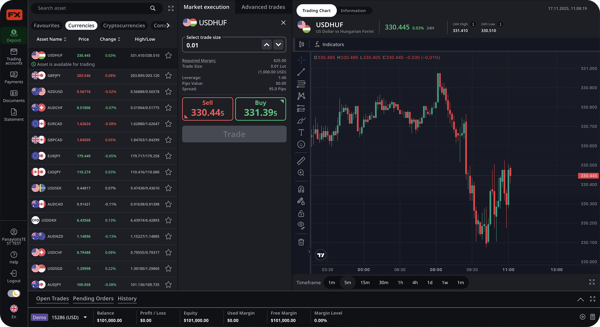Viewport: 600px width, 327px height.
Task: Select the text annotation tool
Action: click(x=301, y=132)
